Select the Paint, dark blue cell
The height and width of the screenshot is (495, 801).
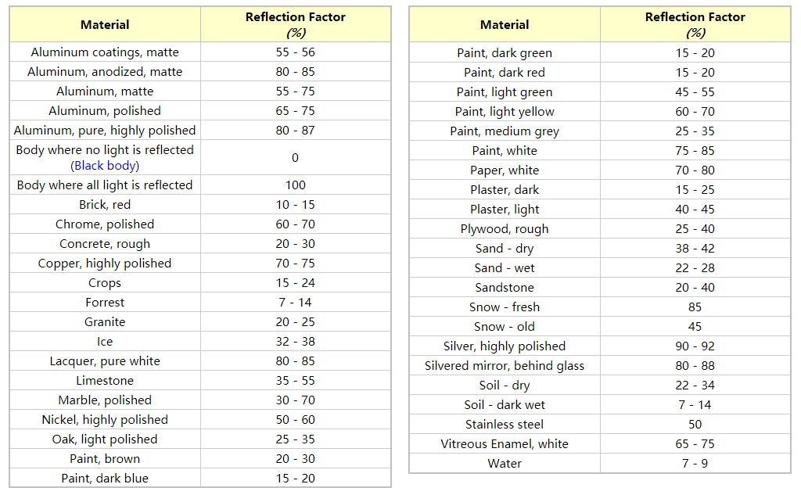(x=105, y=479)
